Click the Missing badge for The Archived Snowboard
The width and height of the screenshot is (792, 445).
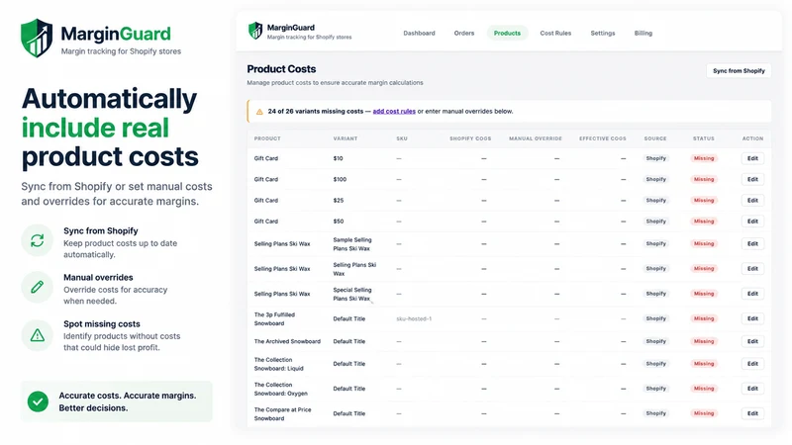pyautogui.click(x=704, y=341)
